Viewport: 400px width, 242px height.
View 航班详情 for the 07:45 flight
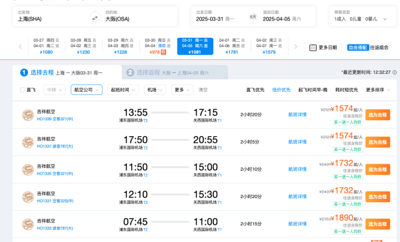click(x=297, y=224)
